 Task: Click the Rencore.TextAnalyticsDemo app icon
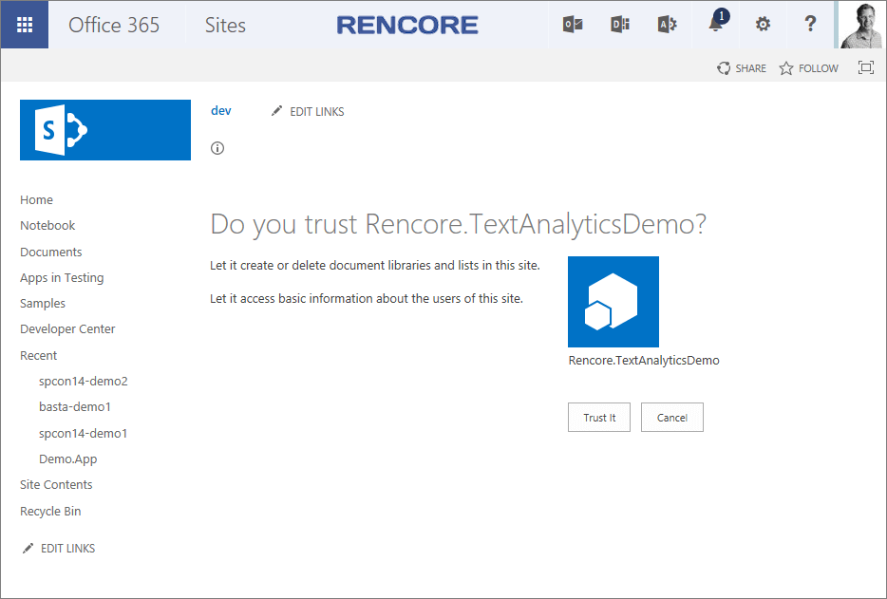613,302
